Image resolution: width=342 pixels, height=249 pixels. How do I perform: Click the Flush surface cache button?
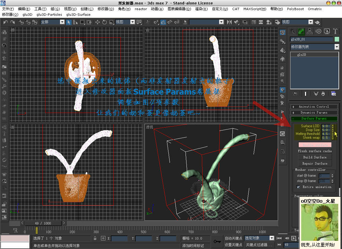tap(315, 151)
